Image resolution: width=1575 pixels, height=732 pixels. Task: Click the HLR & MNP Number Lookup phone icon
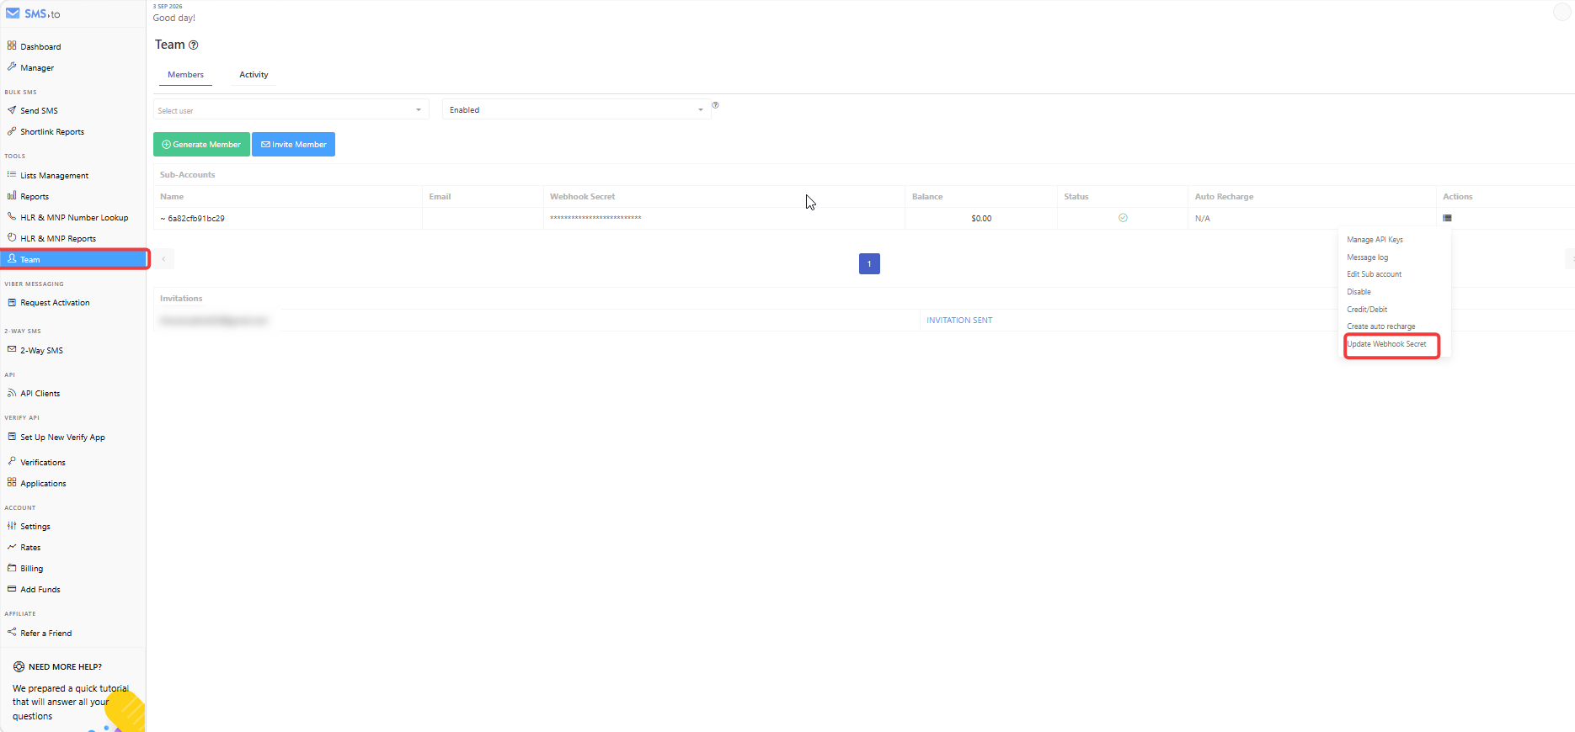(x=12, y=216)
